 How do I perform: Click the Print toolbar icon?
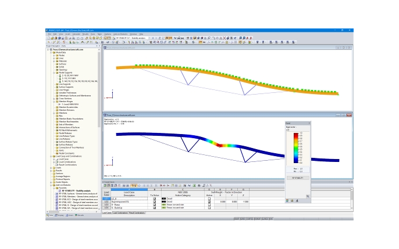click(x=70, y=38)
